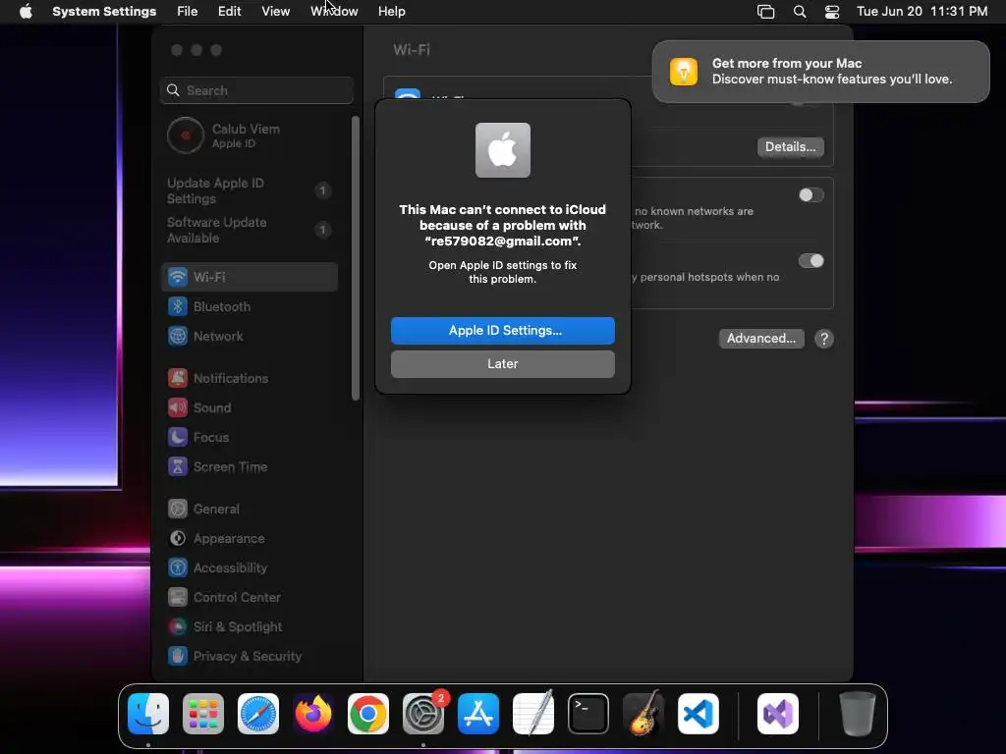Open the File menu
This screenshot has height=754, width=1006.
(x=188, y=12)
